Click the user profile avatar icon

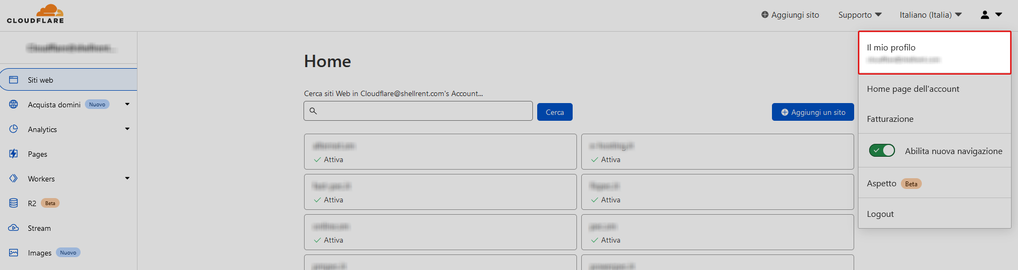click(985, 14)
